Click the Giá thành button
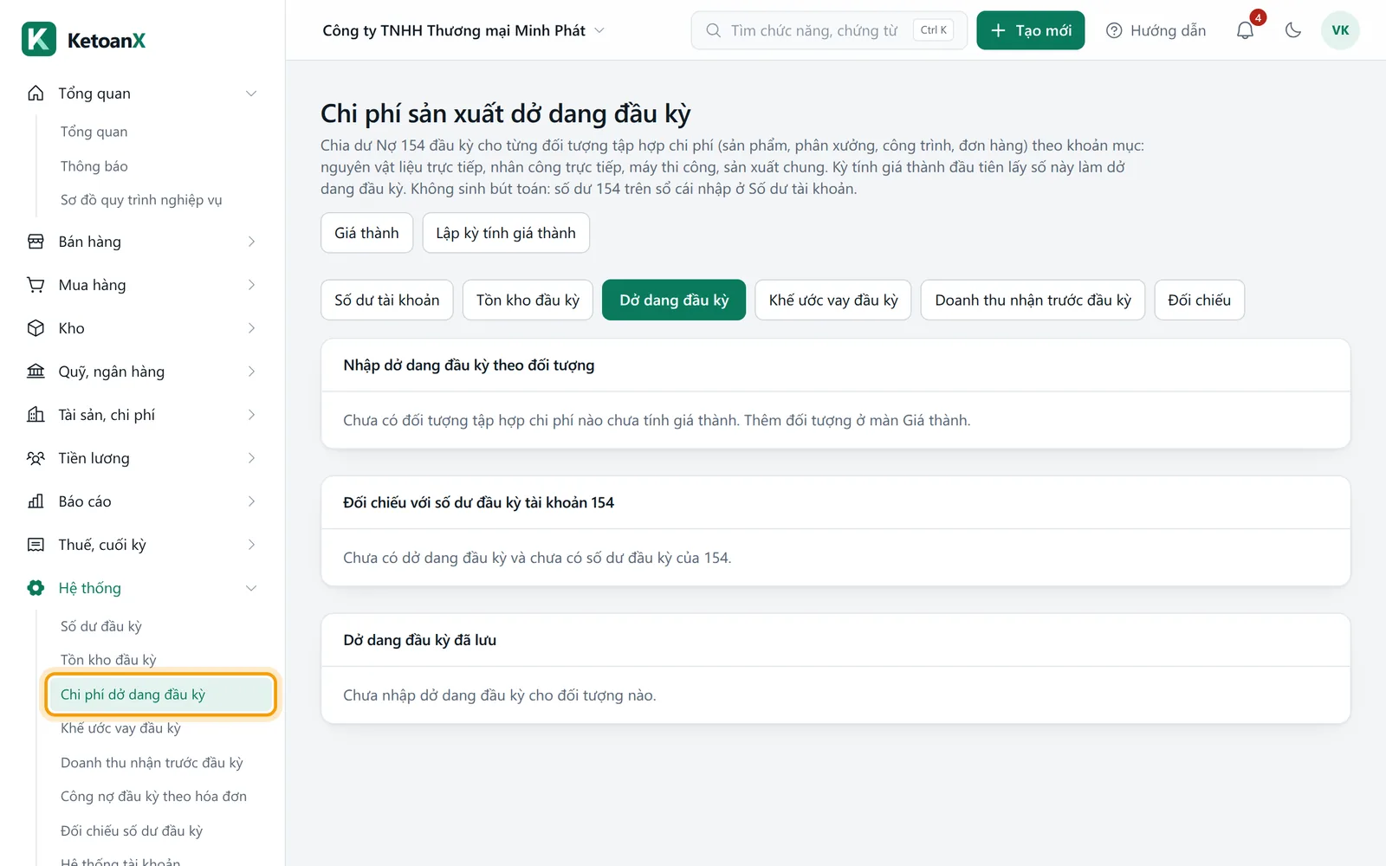This screenshot has width=1386, height=866. pyautogui.click(x=367, y=233)
